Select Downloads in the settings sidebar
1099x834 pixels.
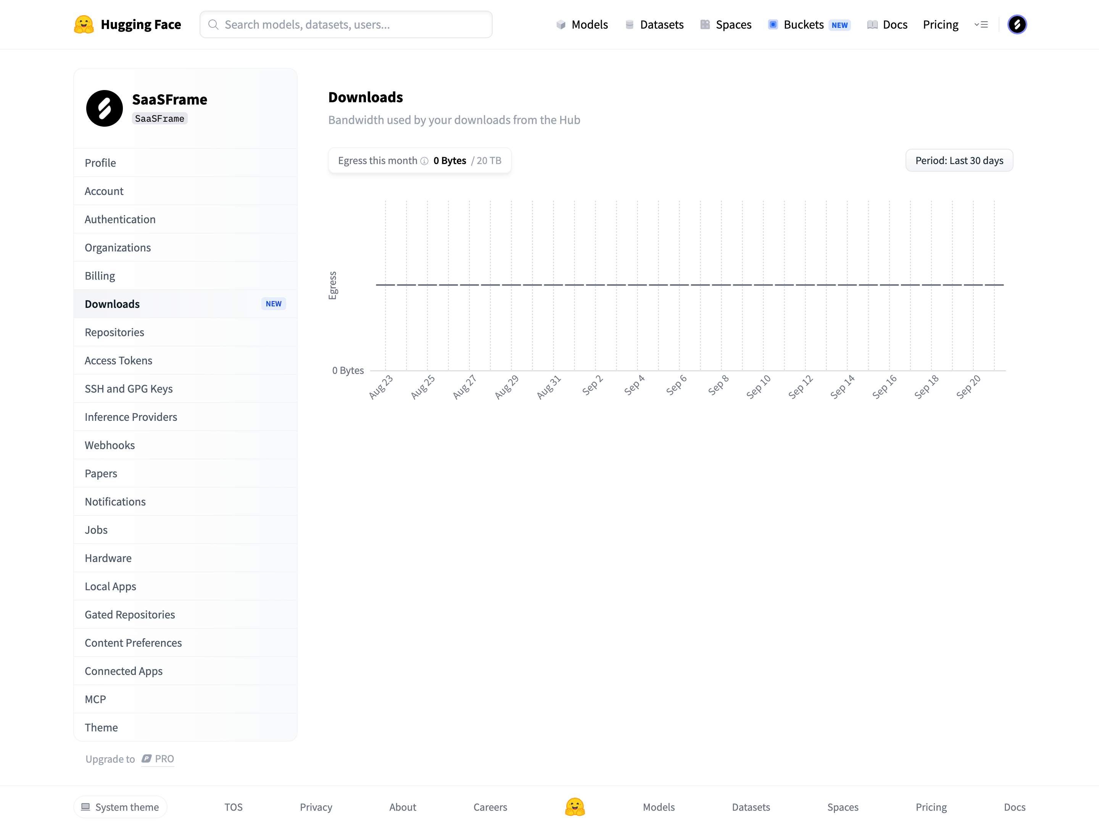click(x=185, y=304)
